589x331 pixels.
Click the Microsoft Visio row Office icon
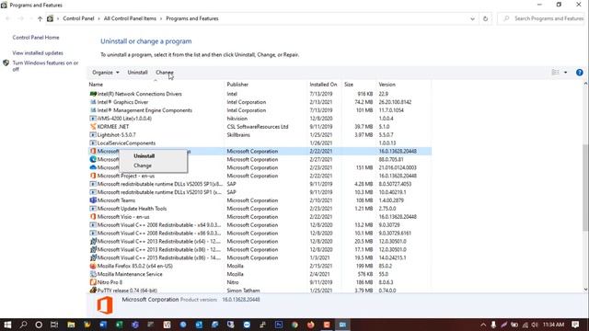tap(93, 217)
